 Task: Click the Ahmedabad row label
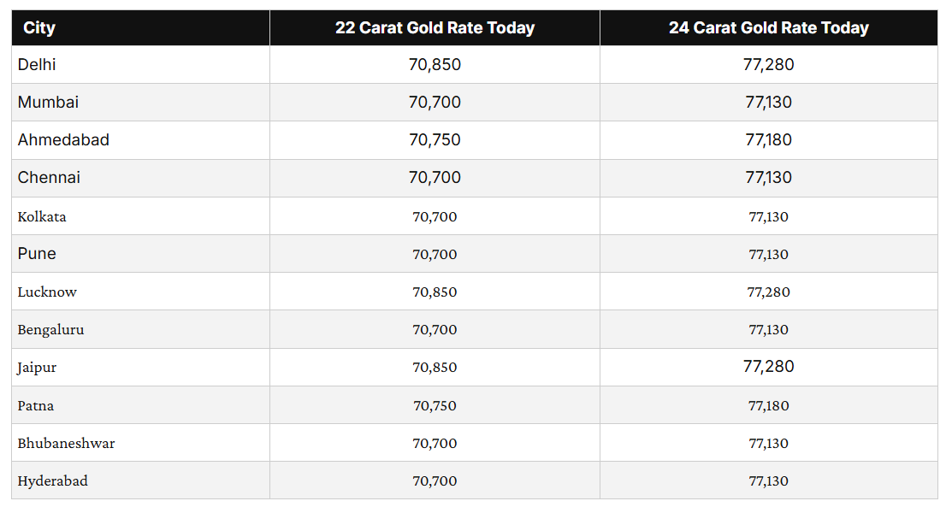(63, 140)
